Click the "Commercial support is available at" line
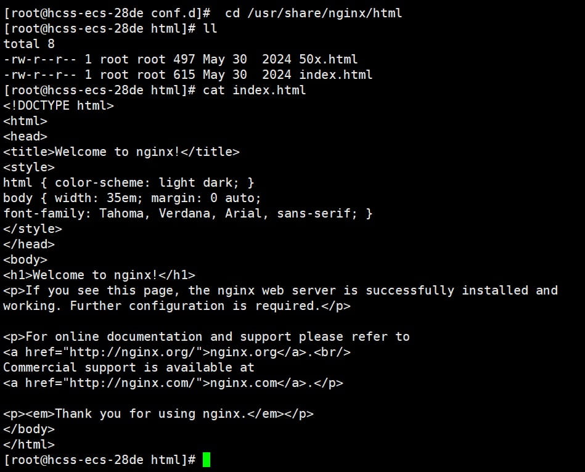 (129, 367)
